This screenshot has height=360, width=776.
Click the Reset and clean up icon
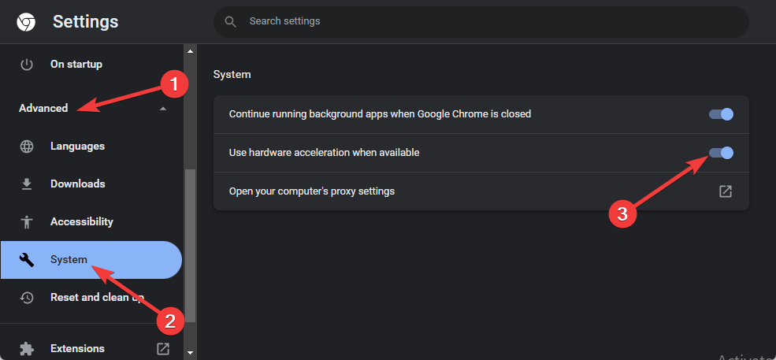click(x=27, y=298)
